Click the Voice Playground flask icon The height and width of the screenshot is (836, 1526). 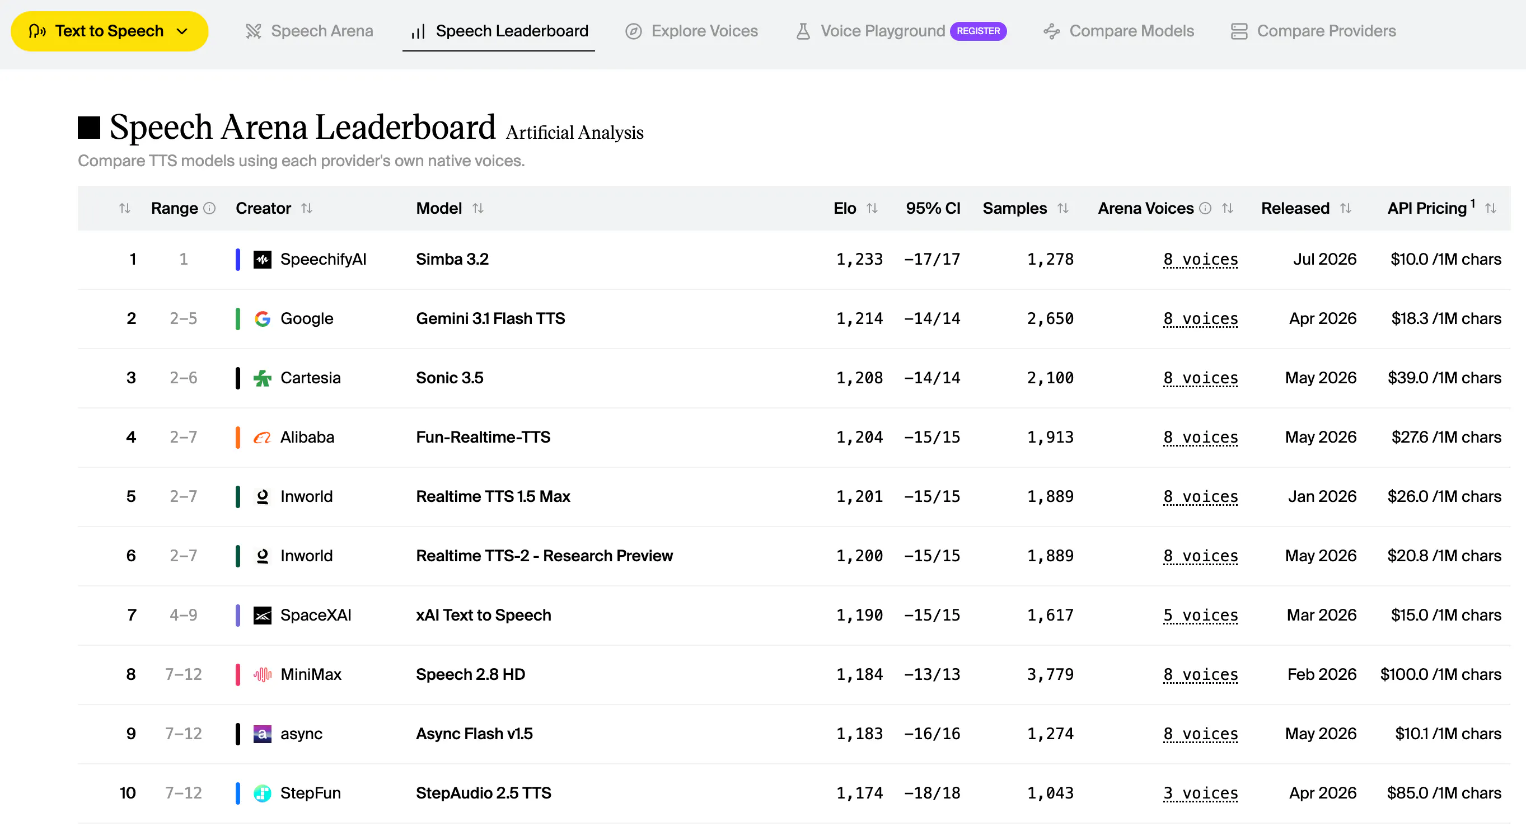803,31
